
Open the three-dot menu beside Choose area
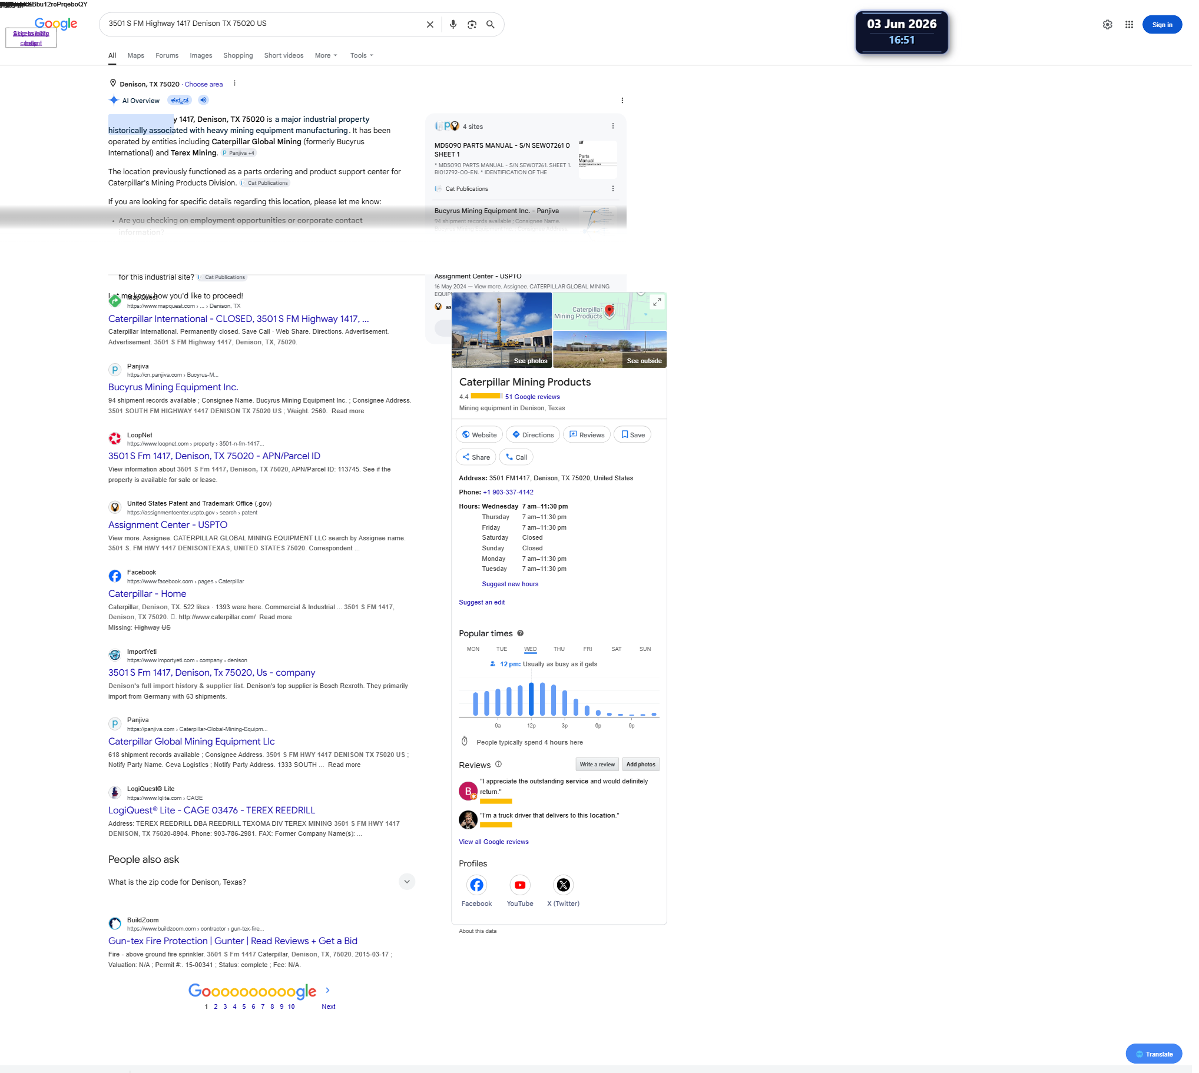coord(236,84)
